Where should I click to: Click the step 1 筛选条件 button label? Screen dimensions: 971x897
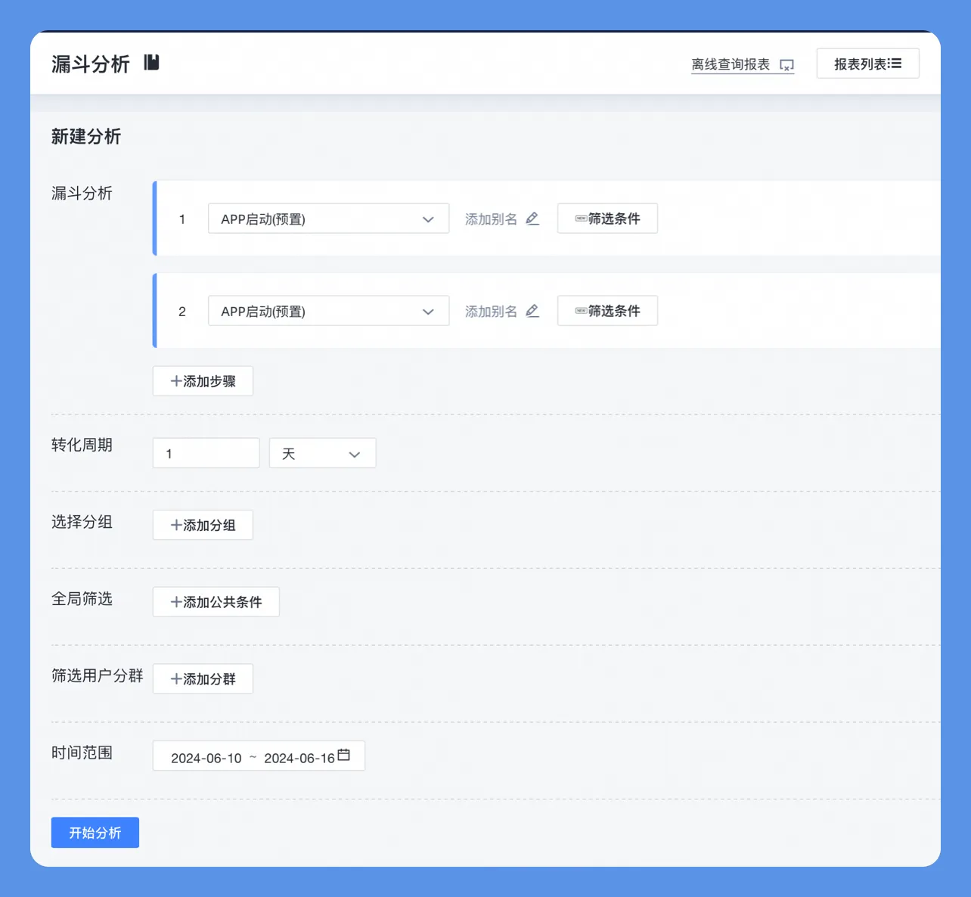(614, 219)
